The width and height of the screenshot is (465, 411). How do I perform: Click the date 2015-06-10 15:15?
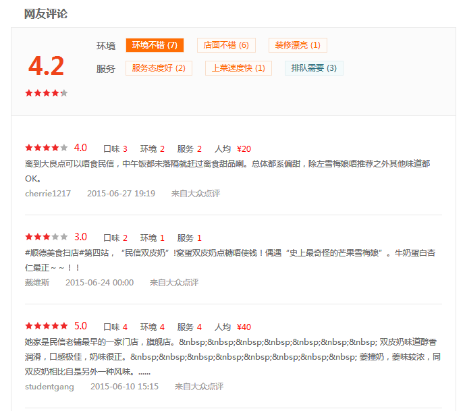[125, 387]
